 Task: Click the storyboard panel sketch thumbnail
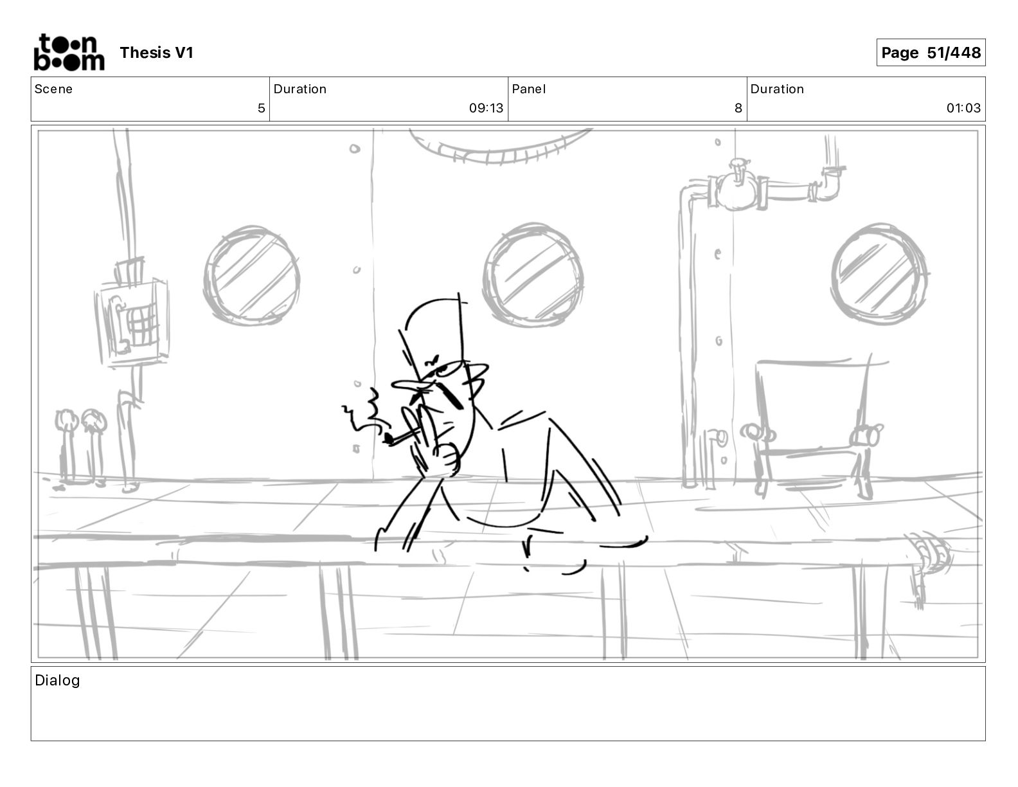click(x=508, y=394)
